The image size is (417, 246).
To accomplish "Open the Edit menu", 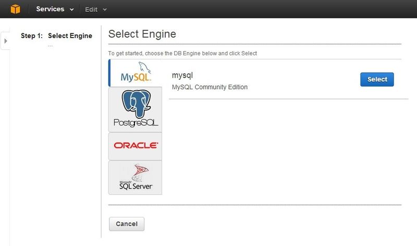I will coord(96,9).
